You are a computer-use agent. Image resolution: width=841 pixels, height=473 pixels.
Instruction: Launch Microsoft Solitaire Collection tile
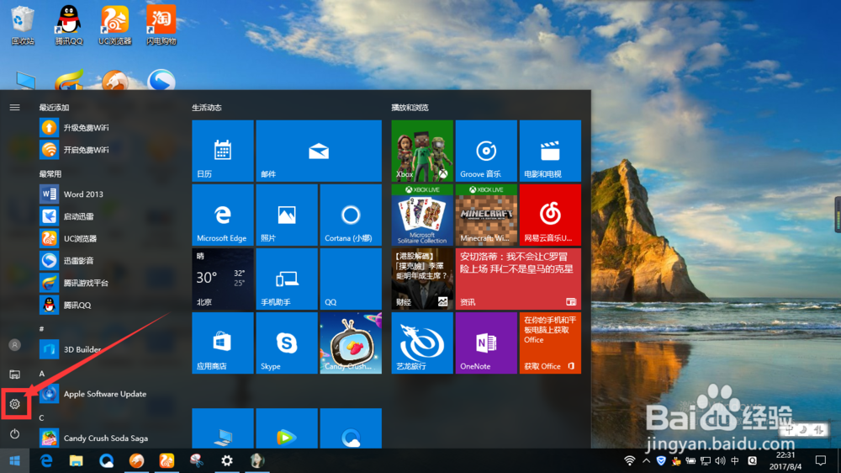[422, 215]
